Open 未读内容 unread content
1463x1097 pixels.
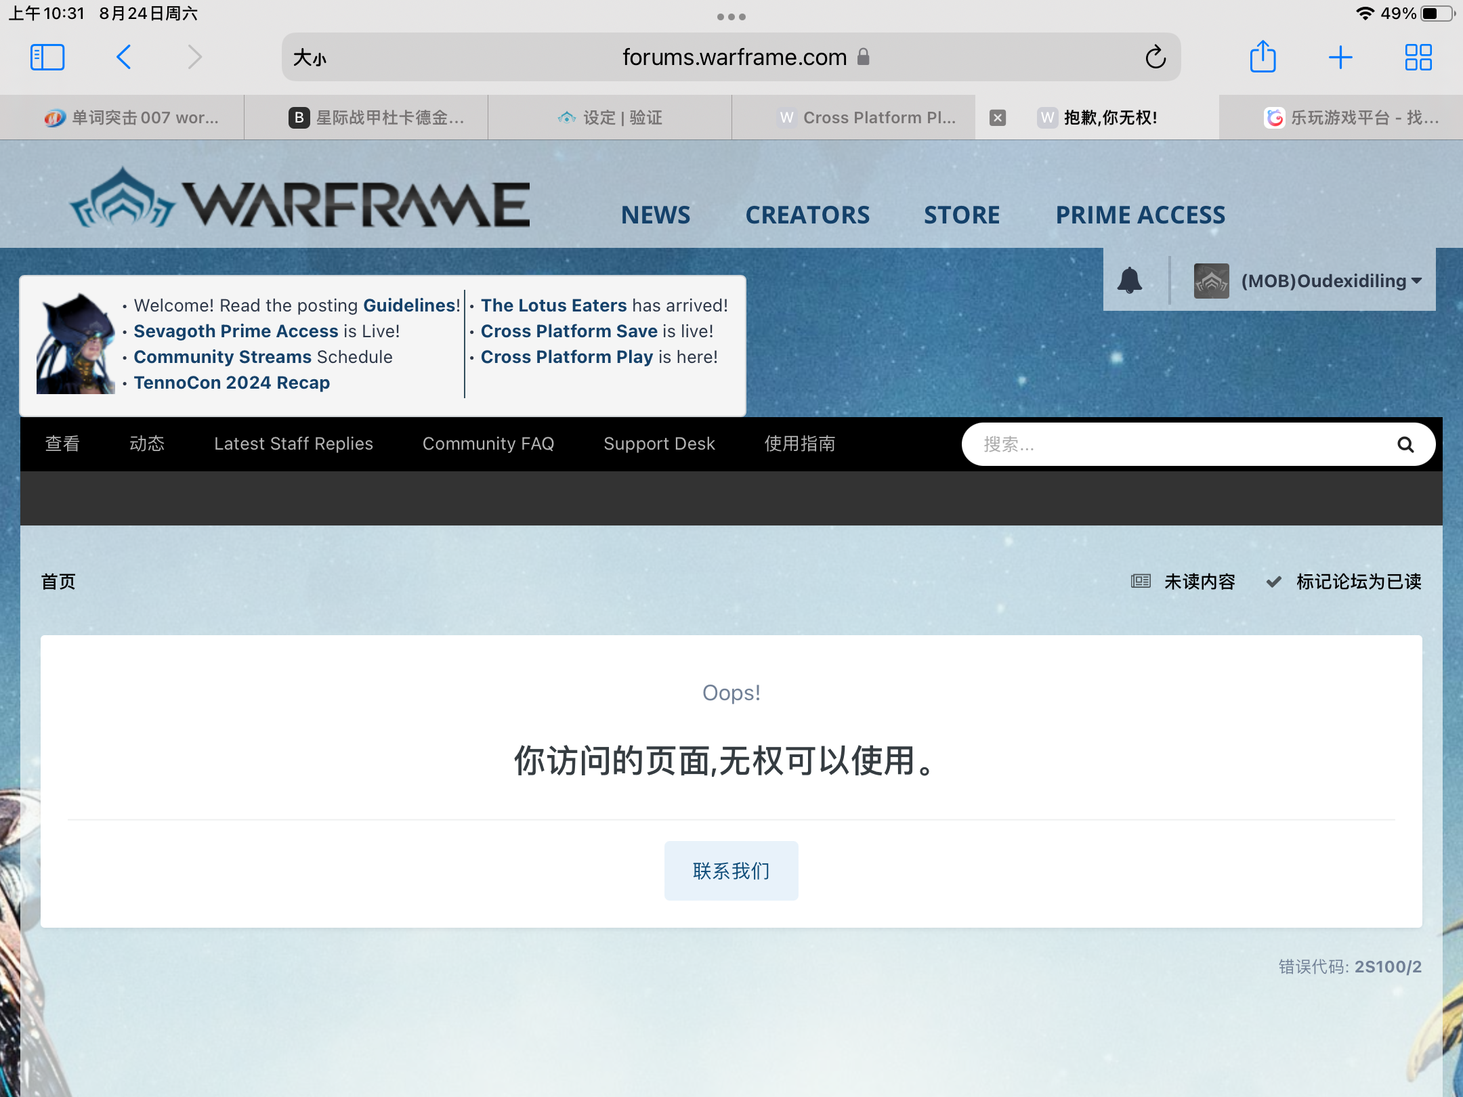[1183, 582]
